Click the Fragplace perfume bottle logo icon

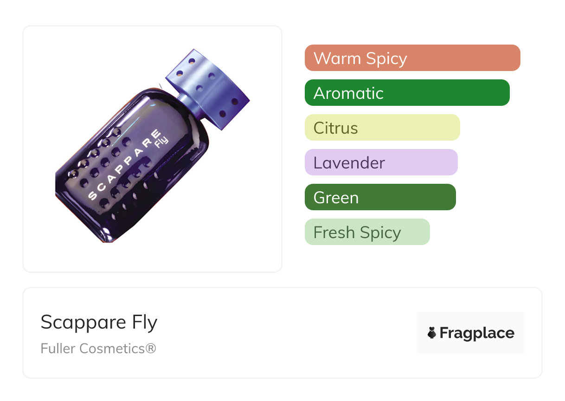(432, 333)
